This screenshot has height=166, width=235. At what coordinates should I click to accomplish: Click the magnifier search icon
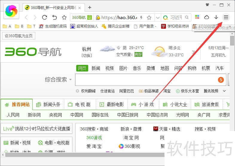coord(187,17)
